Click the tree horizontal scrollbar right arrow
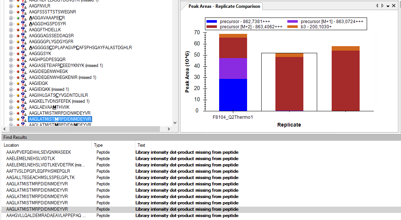The height and width of the screenshot is (220, 401). coord(168,129)
